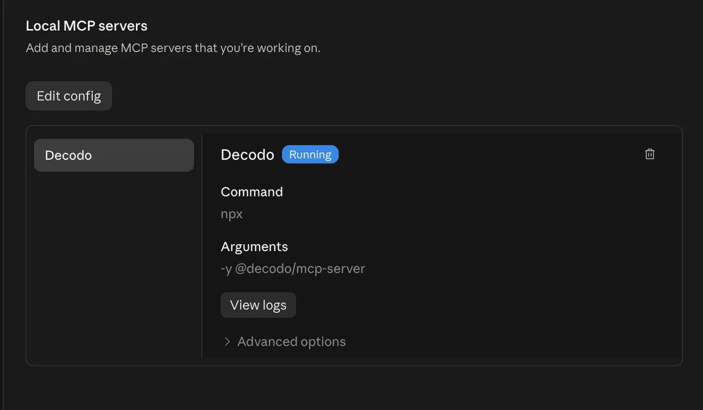Click the View logs button
Image resolution: width=703 pixels, height=410 pixels.
point(258,305)
